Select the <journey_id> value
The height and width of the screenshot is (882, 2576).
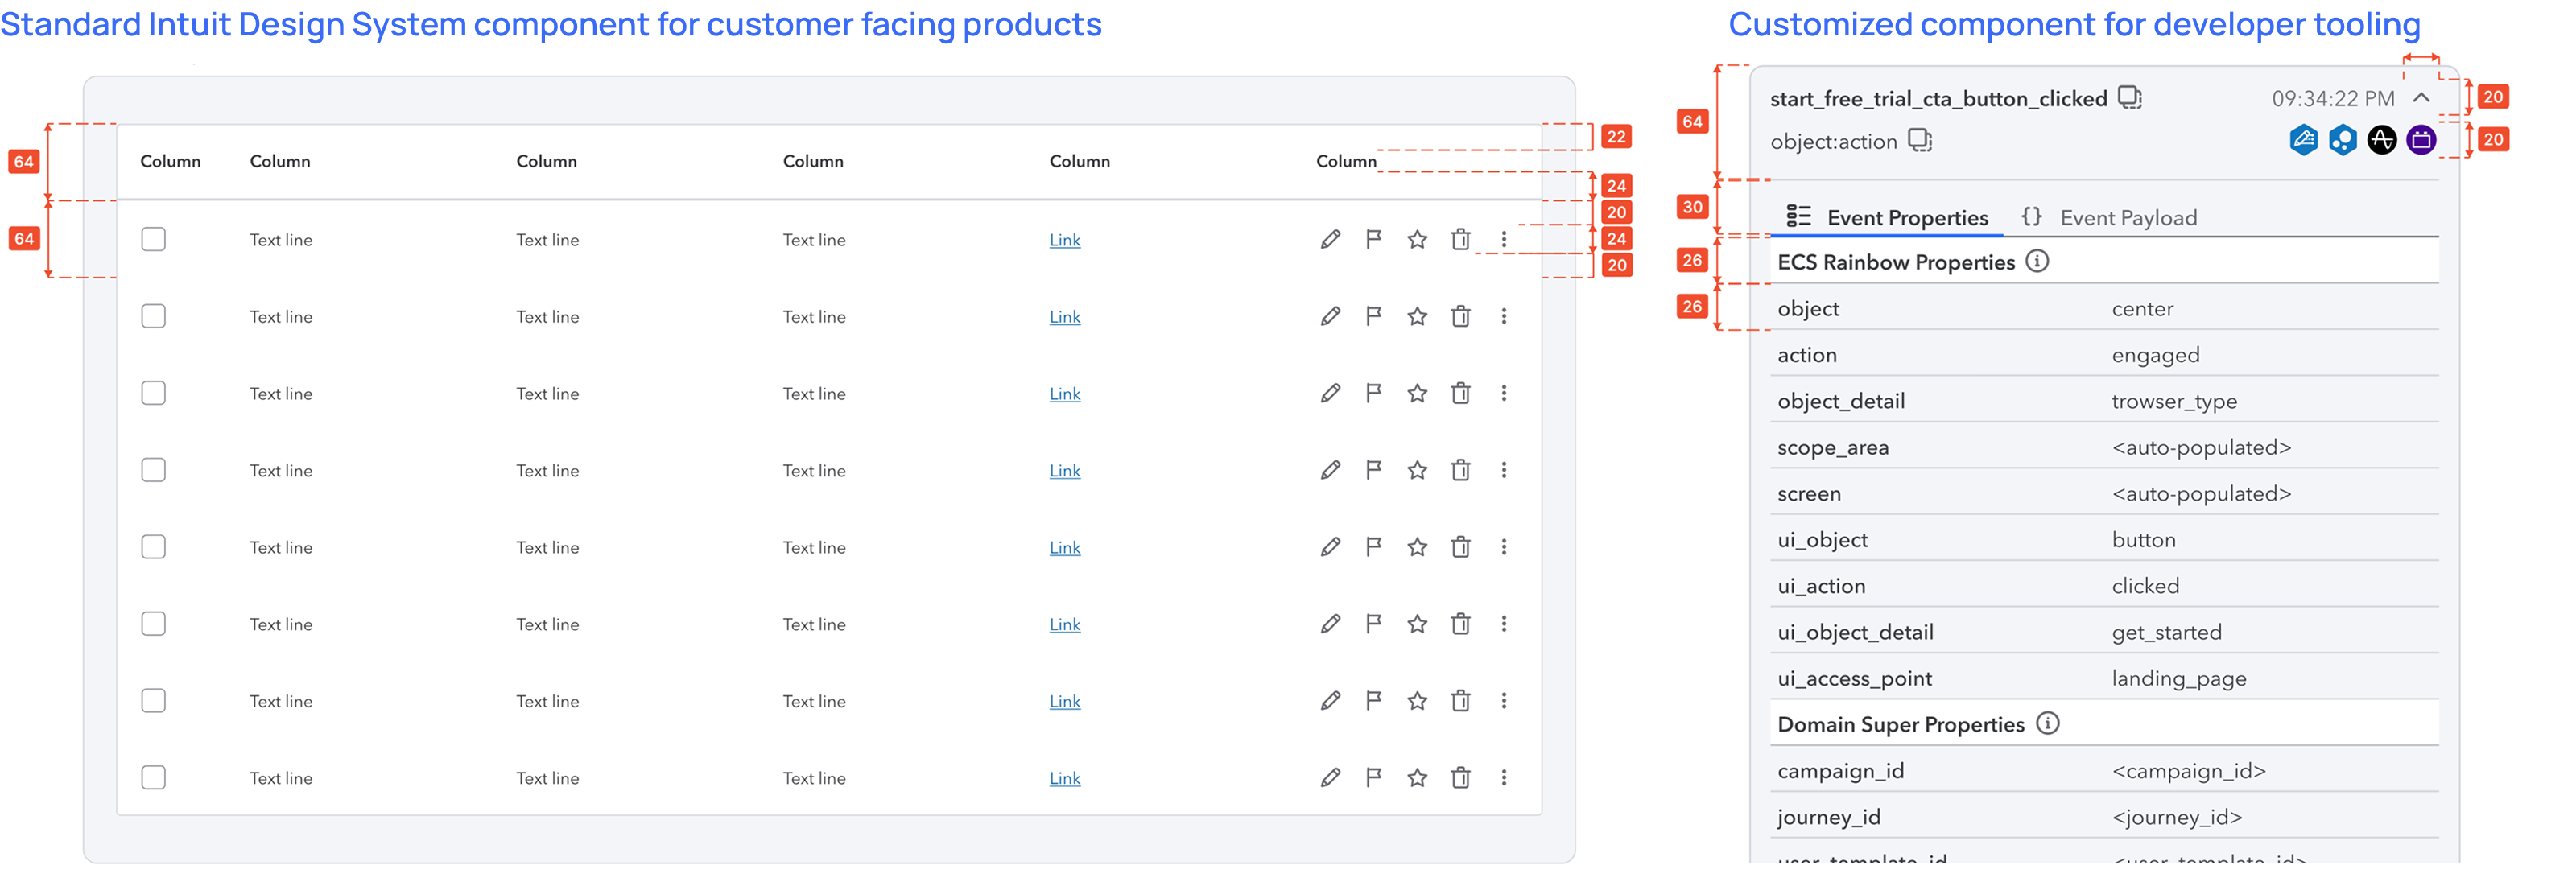point(2177,817)
